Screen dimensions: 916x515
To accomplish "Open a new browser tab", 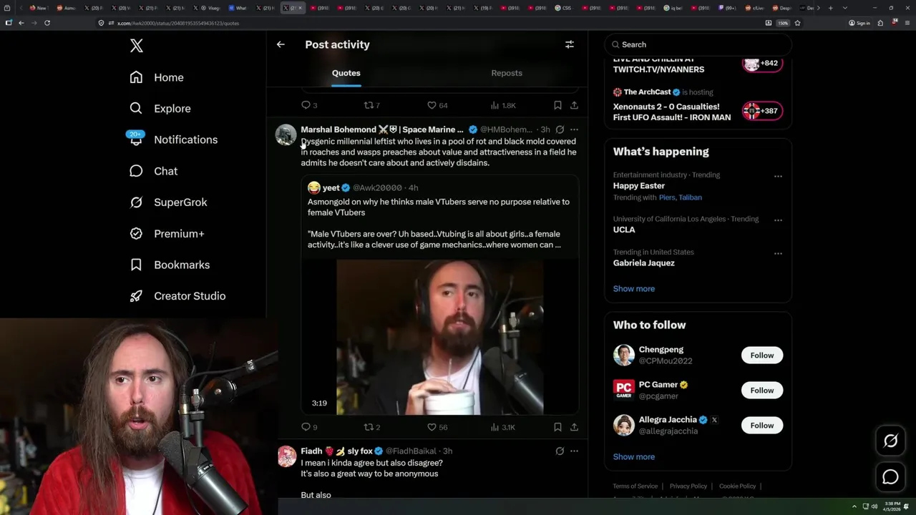I will 830,8.
